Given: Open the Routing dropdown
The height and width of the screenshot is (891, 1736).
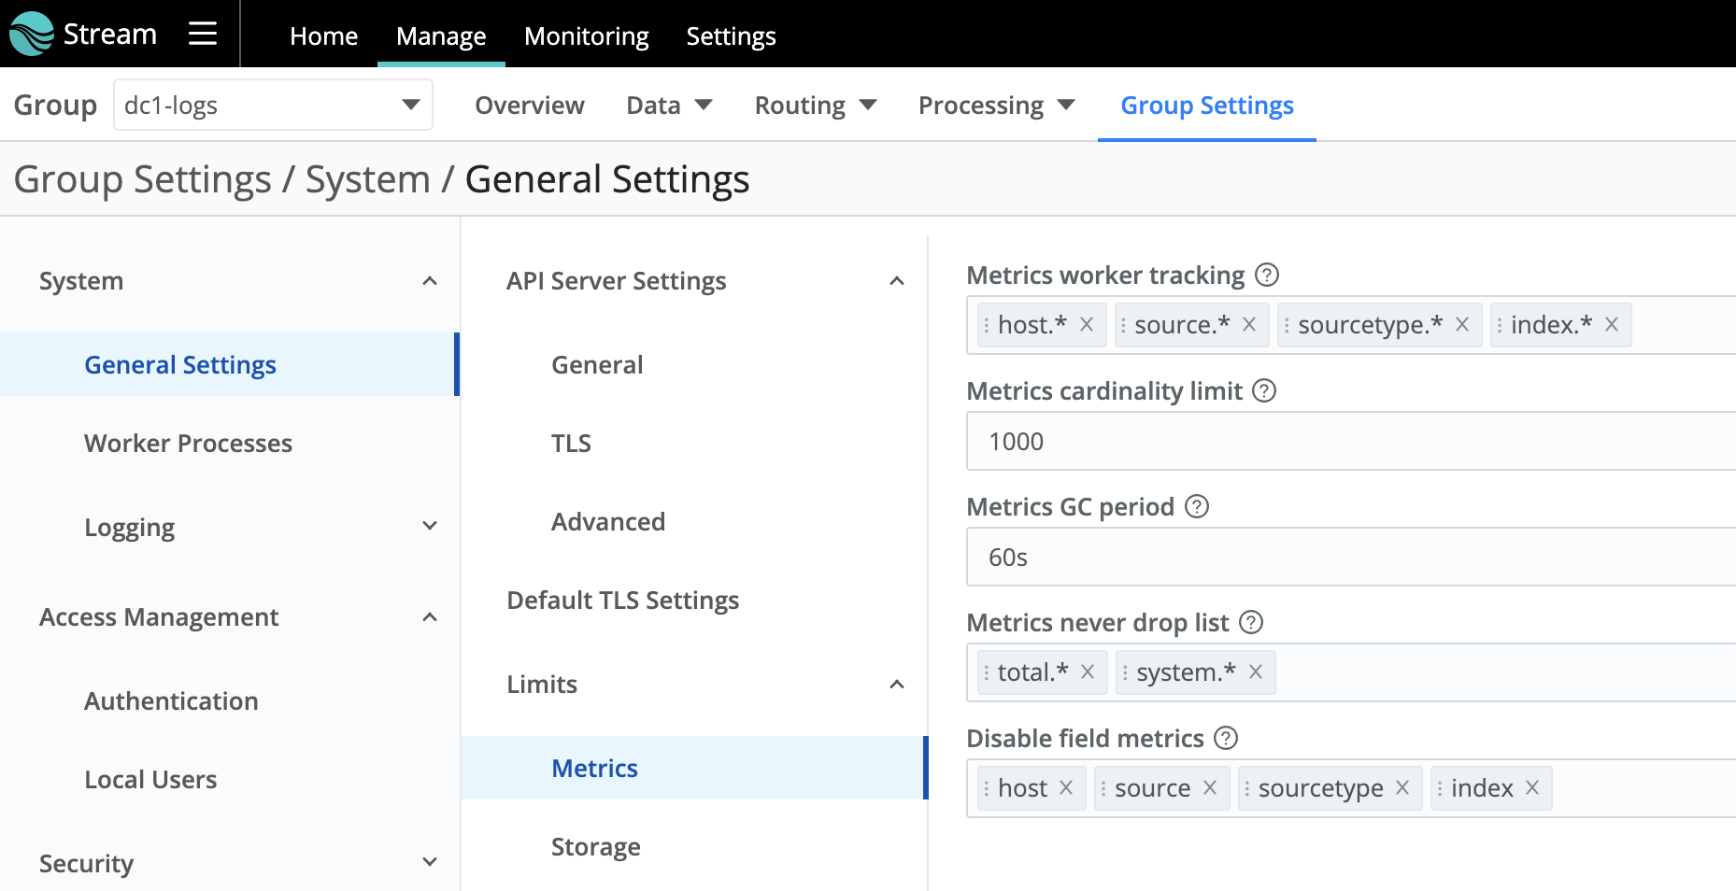Looking at the screenshot, I should click(814, 105).
